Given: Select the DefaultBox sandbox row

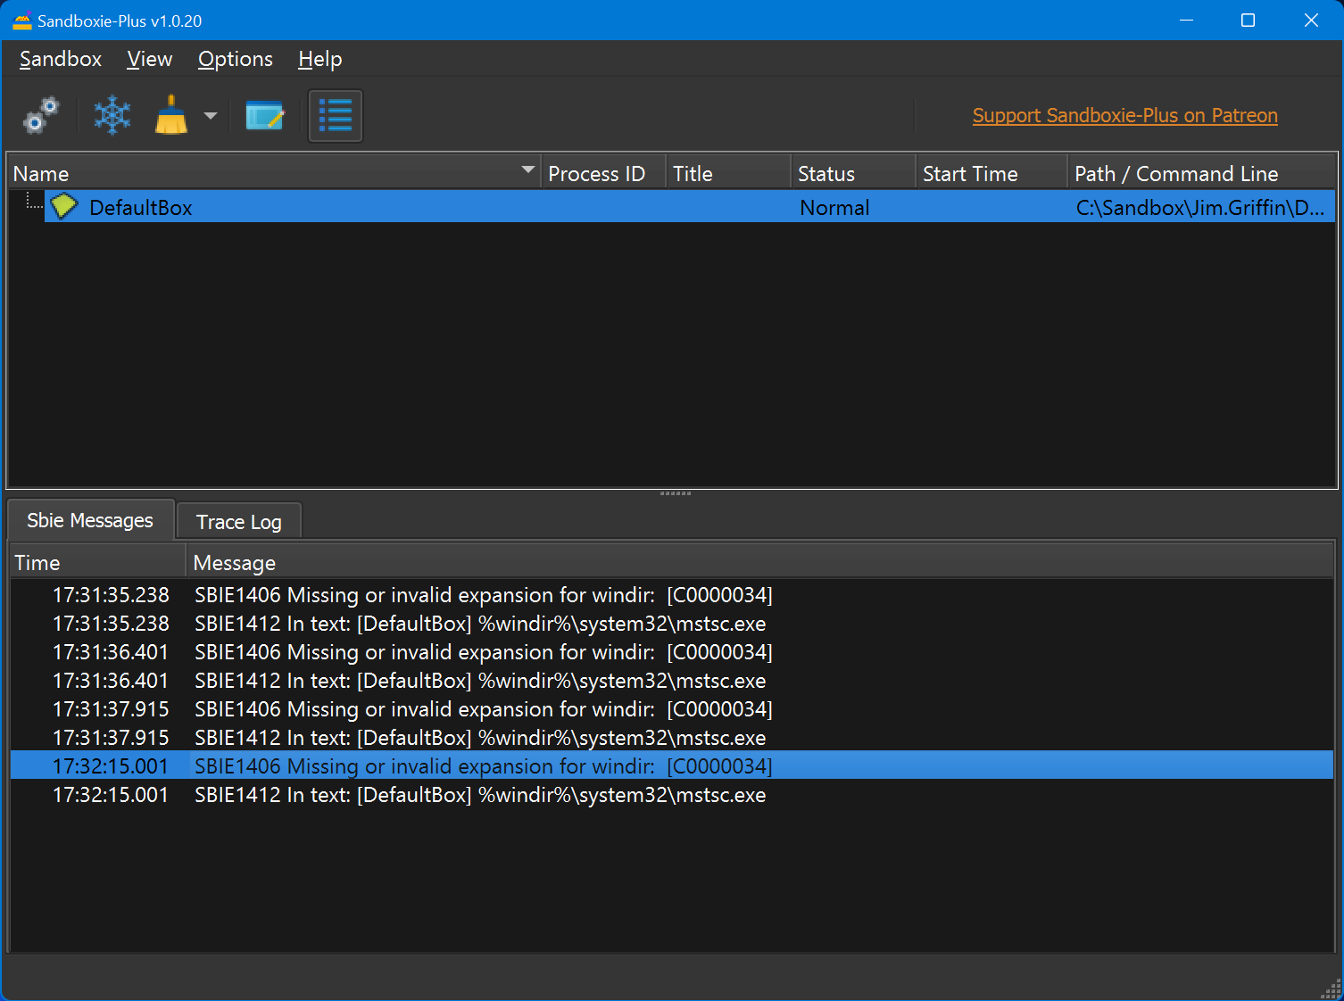Looking at the screenshot, I should click(x=446, y=207).
